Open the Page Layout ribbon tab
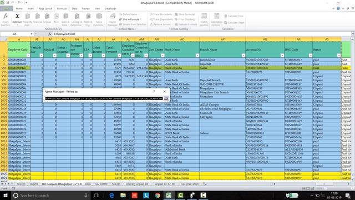The image size is (355, 200). (x=45, y=9)
